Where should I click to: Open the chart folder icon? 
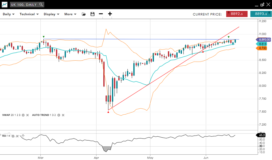point(84,14)
